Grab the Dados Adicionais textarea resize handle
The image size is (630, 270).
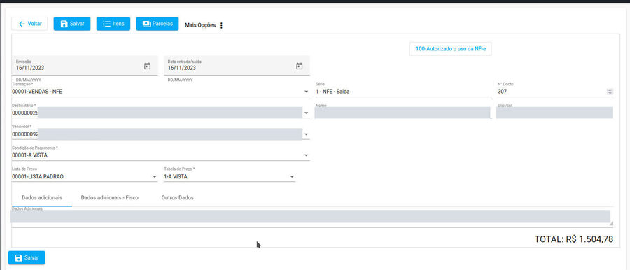[611, 223]
